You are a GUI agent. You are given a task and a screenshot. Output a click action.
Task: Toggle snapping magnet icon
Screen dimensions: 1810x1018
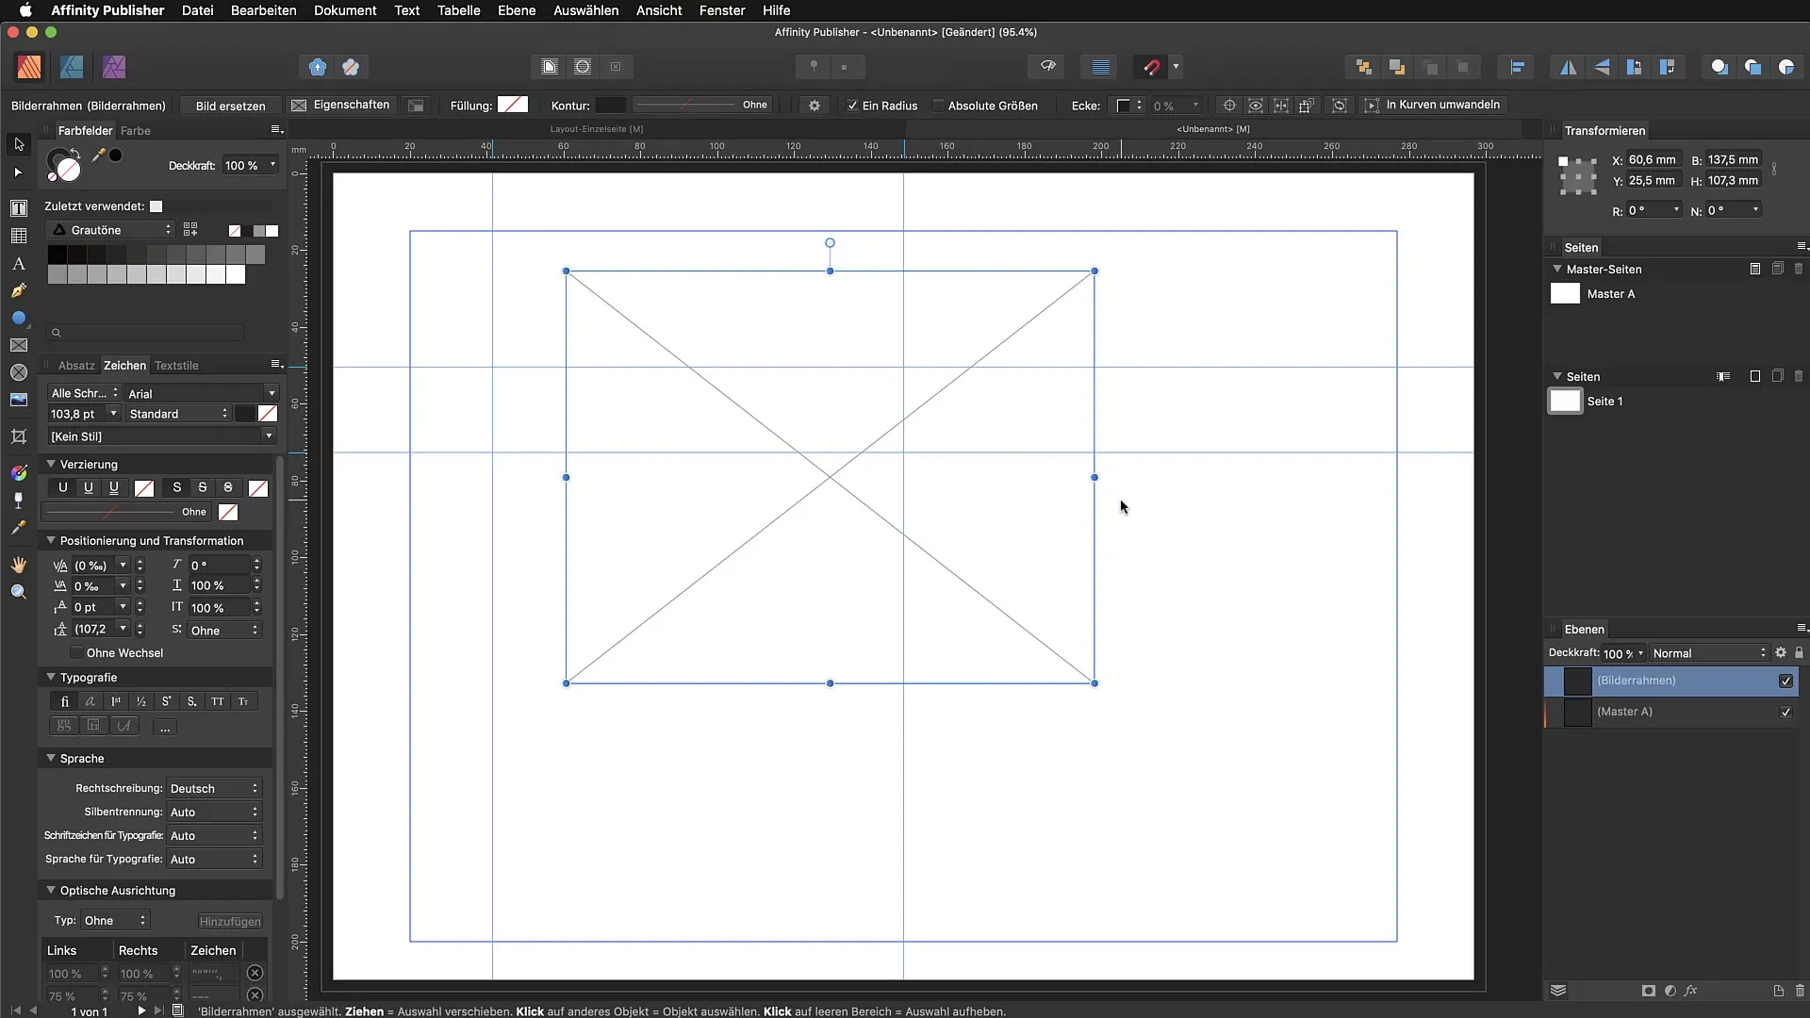(x=1152, y=67)
